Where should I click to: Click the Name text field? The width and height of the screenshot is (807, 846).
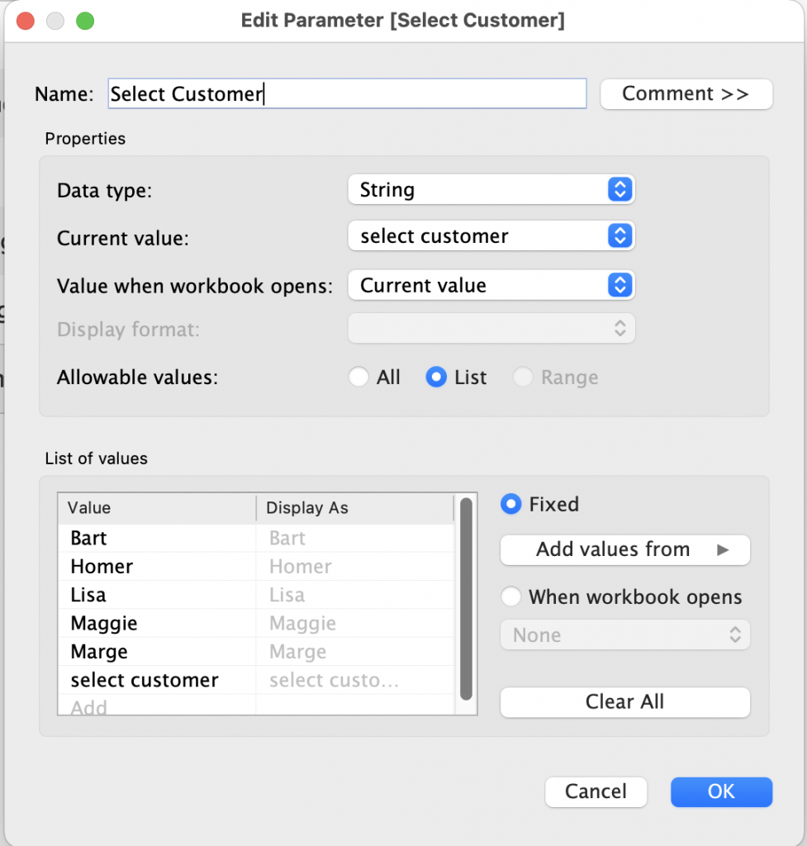point(347,94)
